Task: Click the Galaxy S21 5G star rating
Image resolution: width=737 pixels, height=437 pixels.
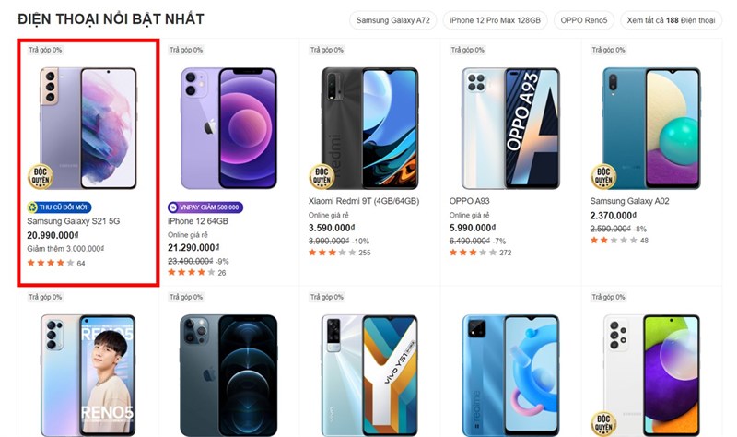Action: click(50, 264)
